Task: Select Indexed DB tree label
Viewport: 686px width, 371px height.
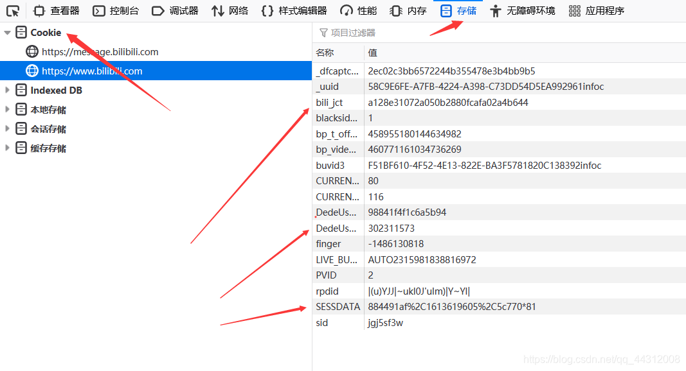Action: pos(56,90)
